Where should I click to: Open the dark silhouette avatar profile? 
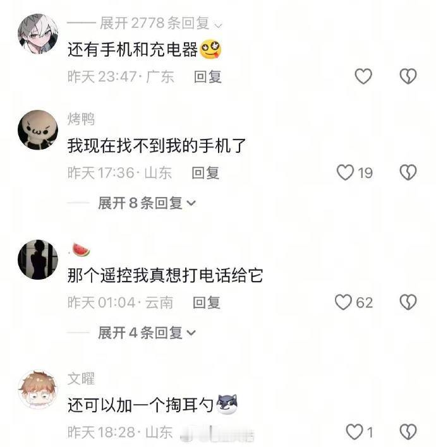coord(38,259)
